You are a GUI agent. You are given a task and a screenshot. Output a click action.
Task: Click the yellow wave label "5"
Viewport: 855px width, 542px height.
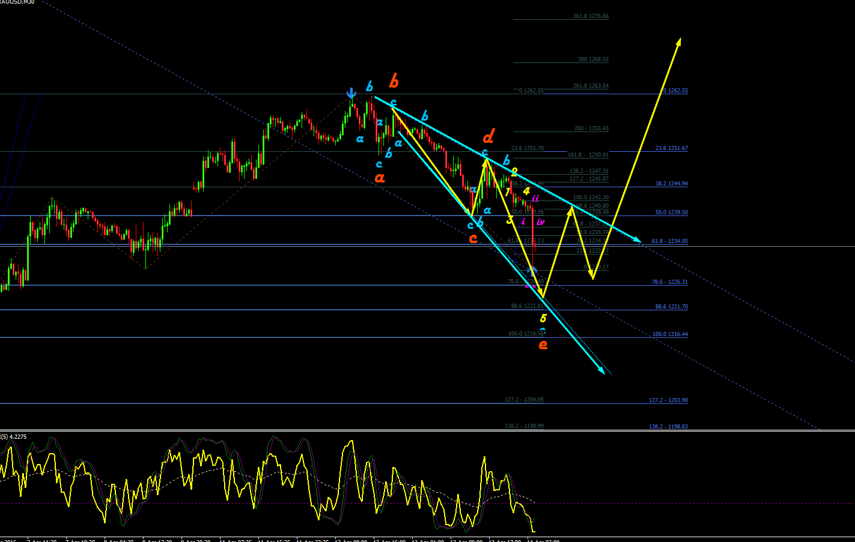[543, 319]
